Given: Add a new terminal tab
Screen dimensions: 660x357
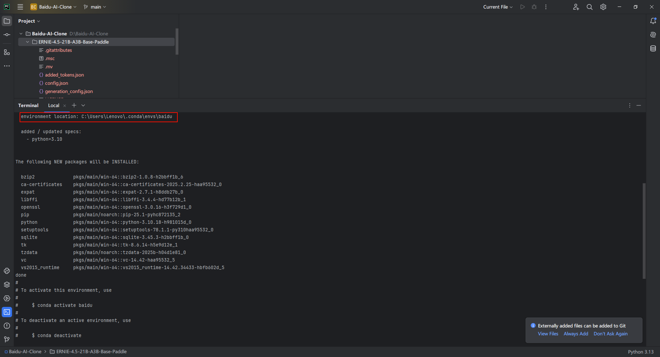Looking at the screenshot, I should [74, 105].
